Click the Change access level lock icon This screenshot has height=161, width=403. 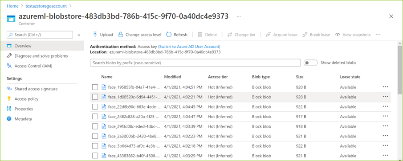[x=120, y=35]
